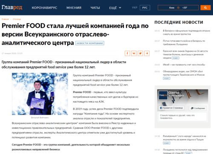The image size is (213, 154).
Task: Open the Столица breadcrumb link
Action: pos(17,19)
